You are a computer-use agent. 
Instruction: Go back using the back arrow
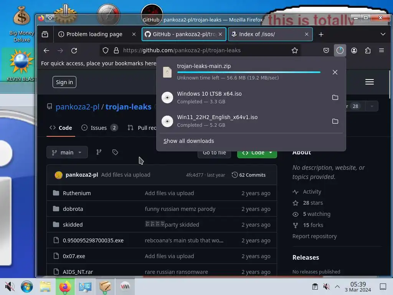[x=46, y=50]
